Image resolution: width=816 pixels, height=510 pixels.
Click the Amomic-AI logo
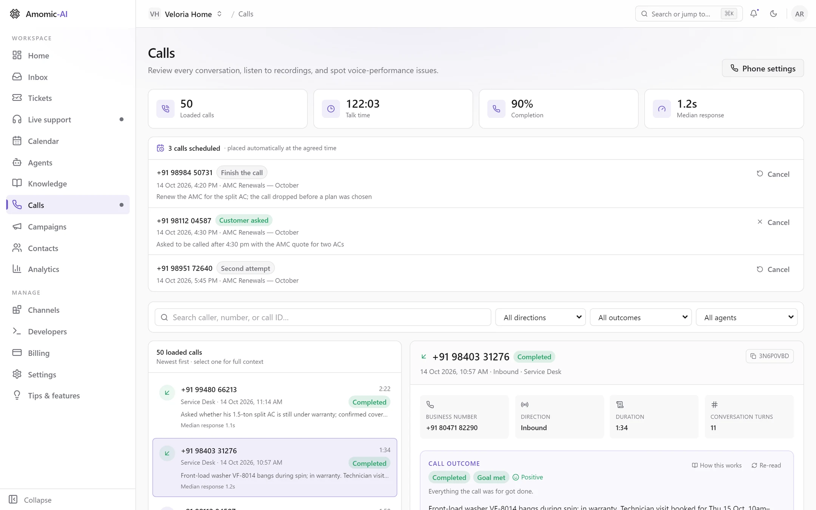tap(39, 14)
